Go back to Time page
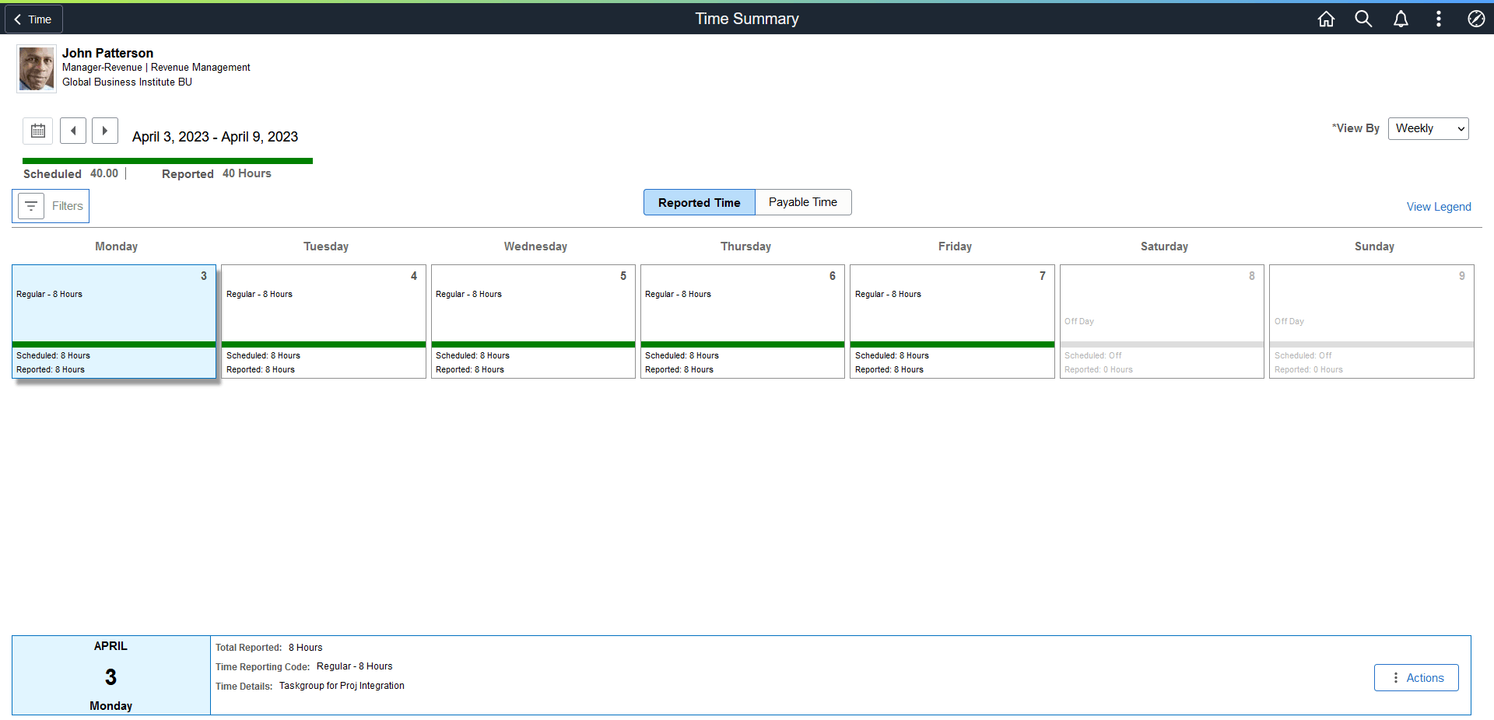The image size is (1494, 720). 33,19
